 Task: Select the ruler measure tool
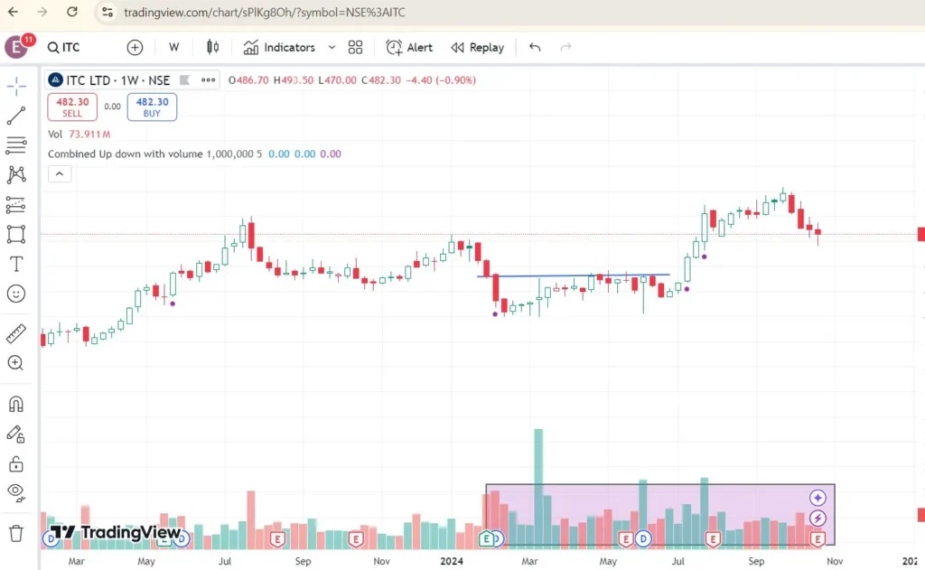(x=16, y=333)
